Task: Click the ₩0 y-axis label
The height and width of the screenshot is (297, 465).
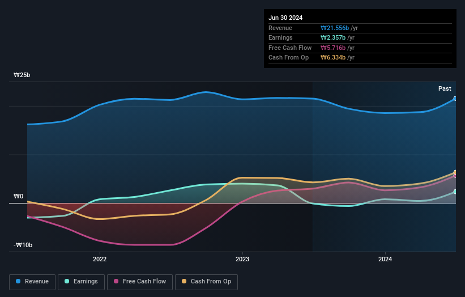Action: (18, 196)
